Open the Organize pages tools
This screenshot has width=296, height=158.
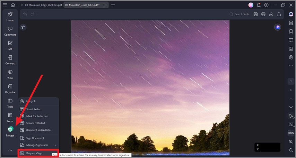(x=10, y=89)
